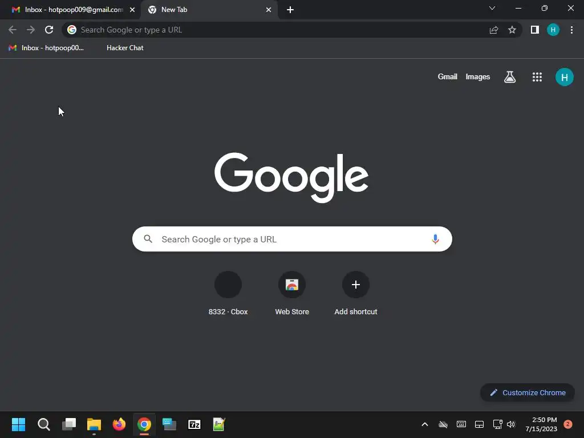Launch Firefox from the taskbar
Image resolution: width=584 pixels, height=438 pixels.
point(119,424)
